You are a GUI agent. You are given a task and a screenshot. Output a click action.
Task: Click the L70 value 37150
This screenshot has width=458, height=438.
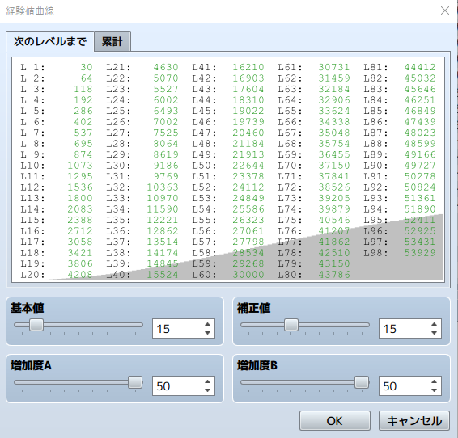coord(334,166)
